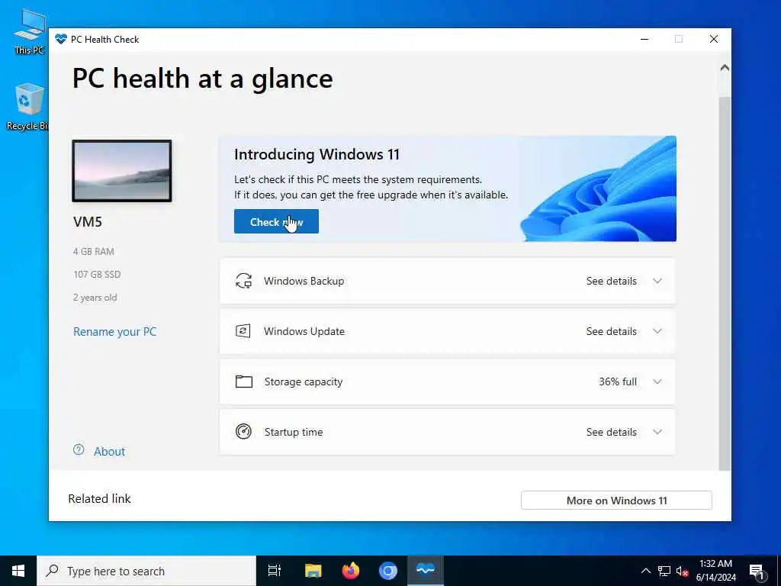781x586 pixels.
Task: Click the Related link label
Action: click(99, 499)
